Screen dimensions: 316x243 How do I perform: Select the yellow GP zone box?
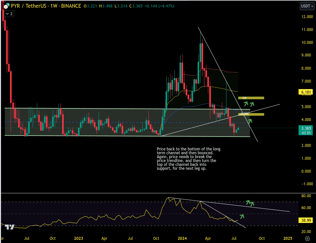tap(251, 98)
